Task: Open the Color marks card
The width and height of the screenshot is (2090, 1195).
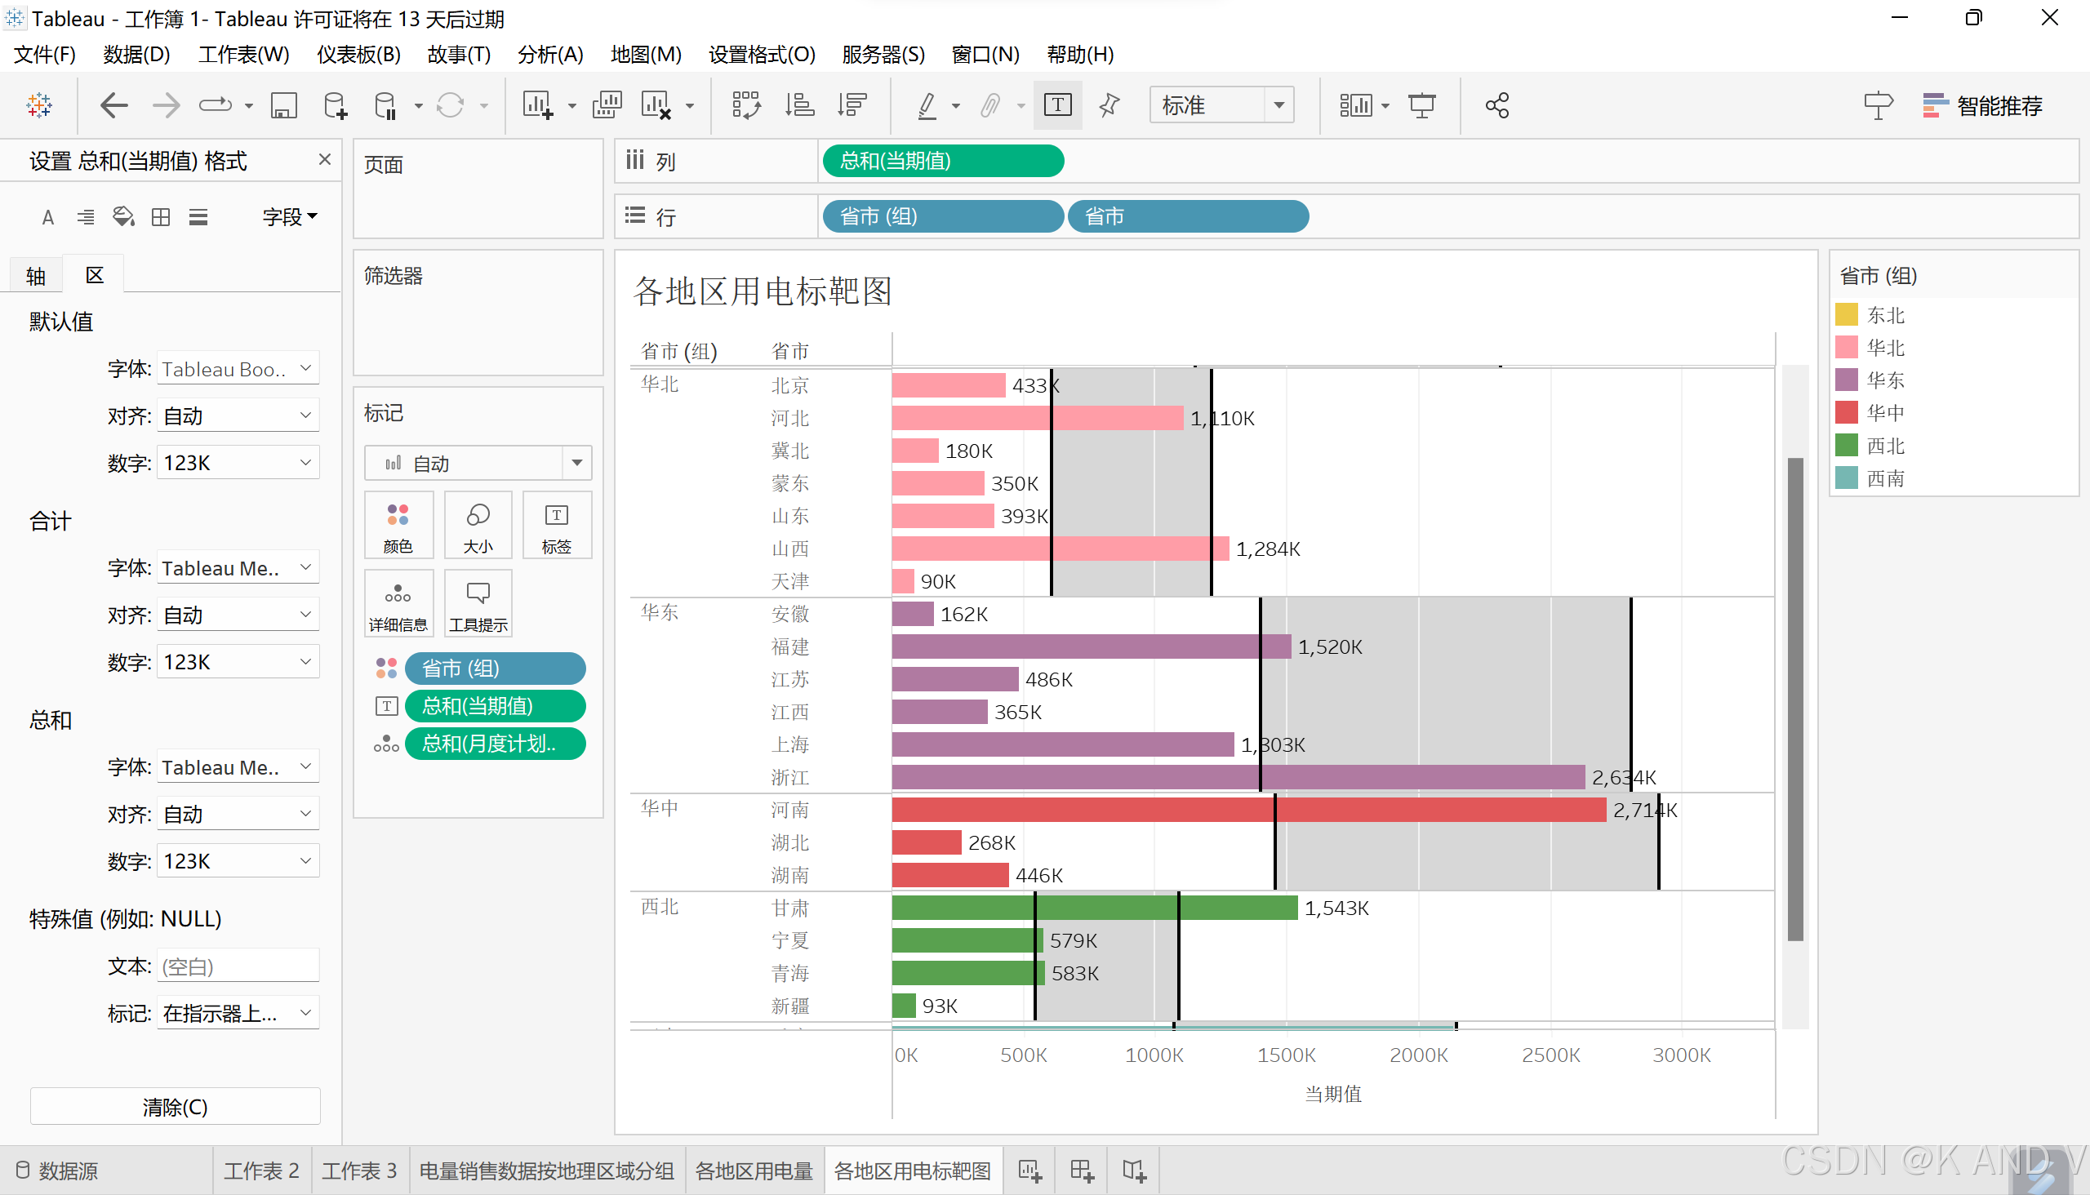Action: point(398,526)
